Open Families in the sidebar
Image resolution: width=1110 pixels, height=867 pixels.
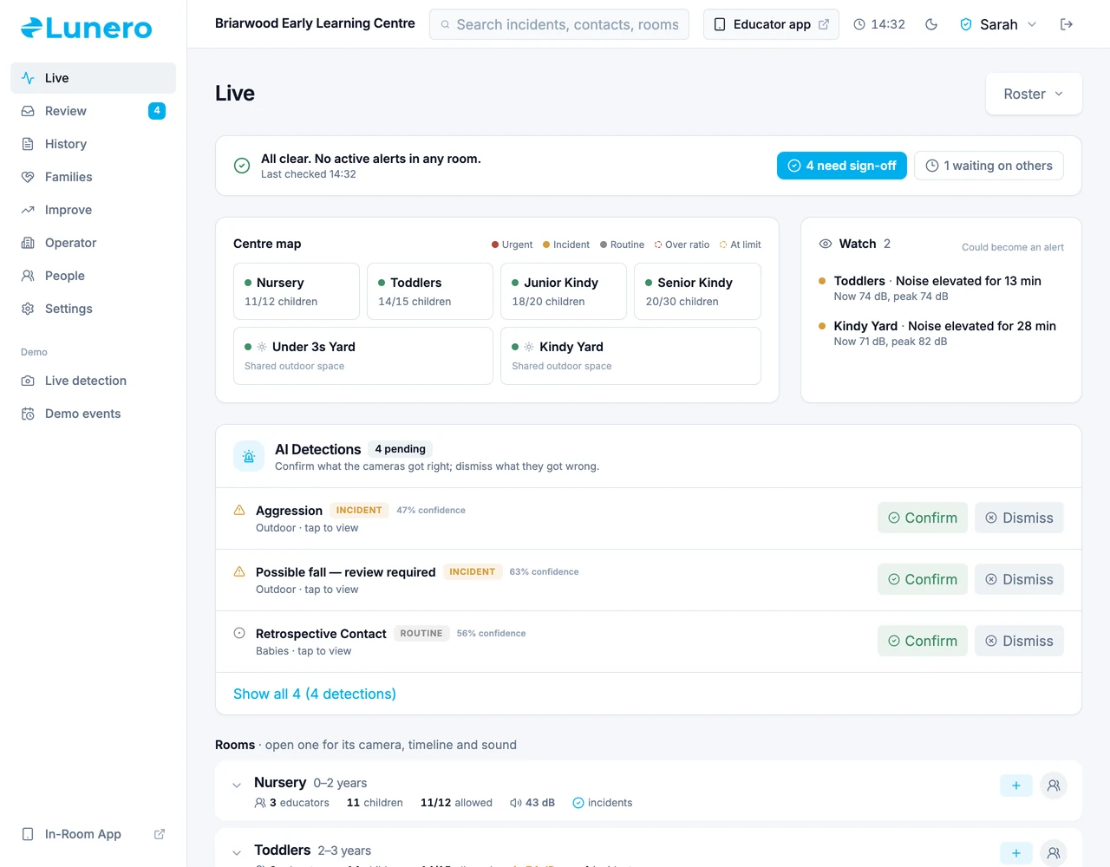tap(93, 177)
